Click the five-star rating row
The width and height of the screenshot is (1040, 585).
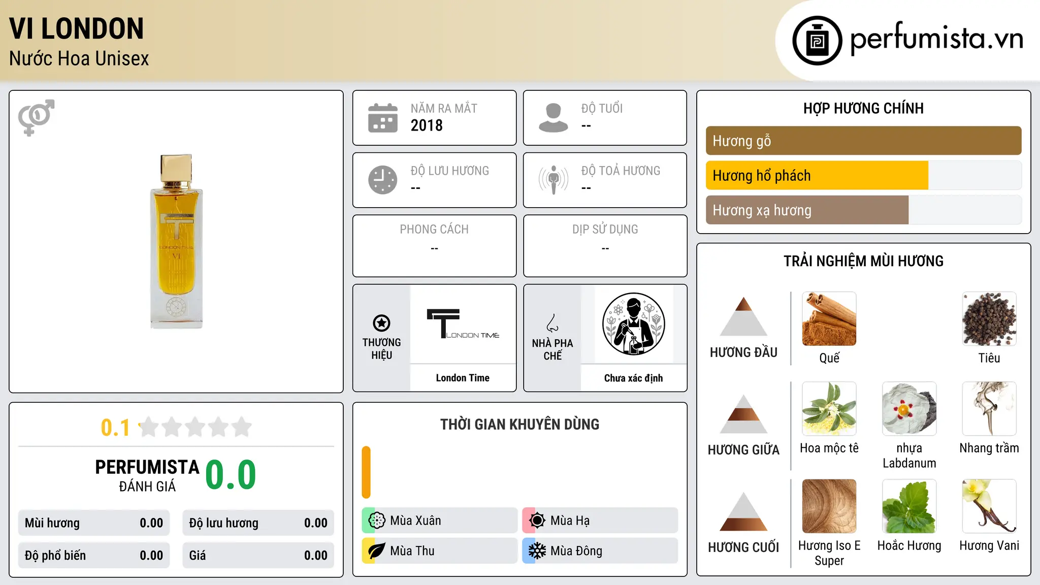[x=195, y=427]
